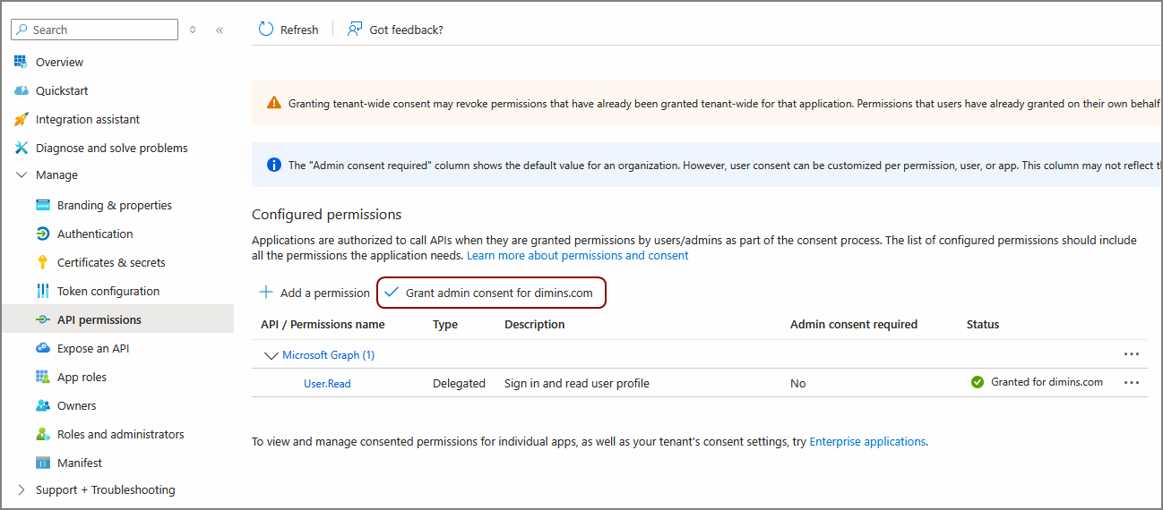Open more options for Microsoft Graph row
This screenshot has height=510, width=1163.
(1132, 354)
